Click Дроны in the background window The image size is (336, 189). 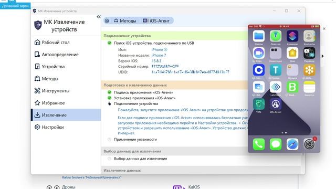[69, 187]
